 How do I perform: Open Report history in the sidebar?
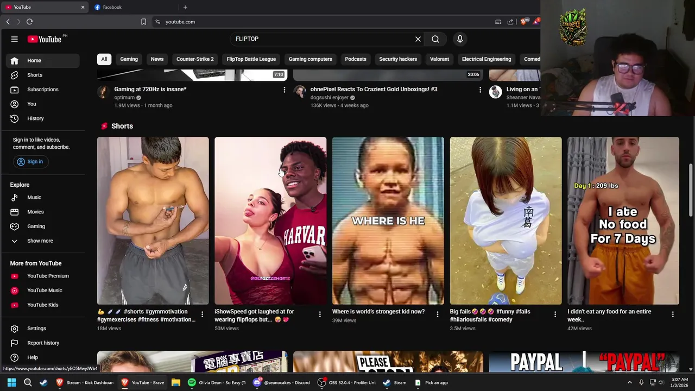click(43, 343)
